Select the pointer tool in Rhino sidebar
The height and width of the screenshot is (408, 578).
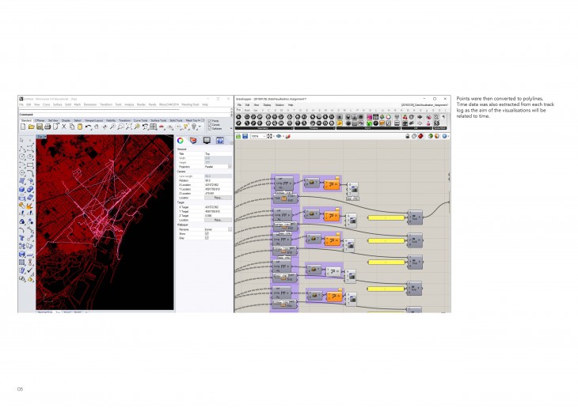click(23, 140)
